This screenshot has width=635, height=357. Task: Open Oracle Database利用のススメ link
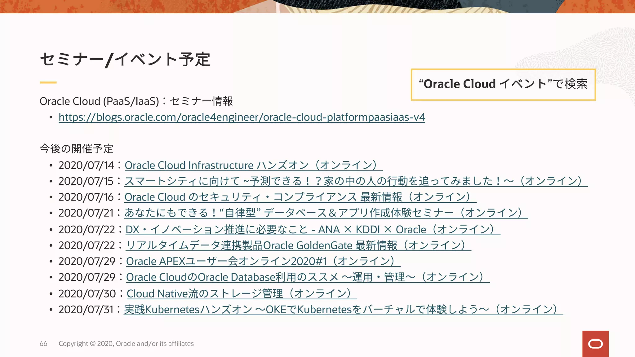click(x=308, y=277)
